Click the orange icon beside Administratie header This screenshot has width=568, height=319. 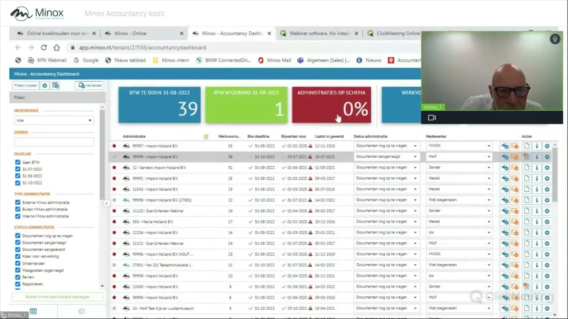click(206, 137)
